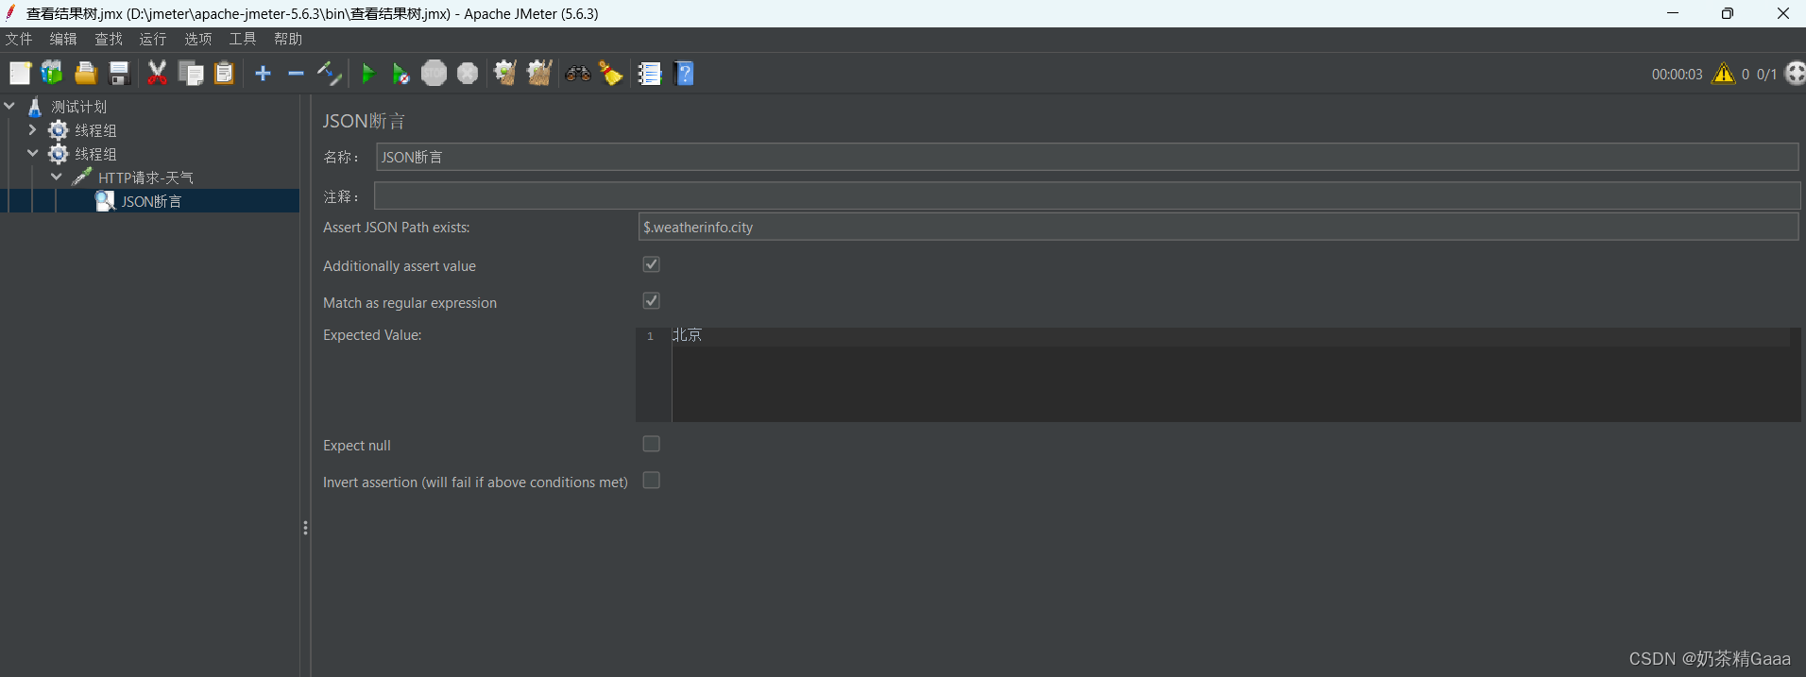Click the Cut scissors icon
1806x677 pixels.
[157, 74]
